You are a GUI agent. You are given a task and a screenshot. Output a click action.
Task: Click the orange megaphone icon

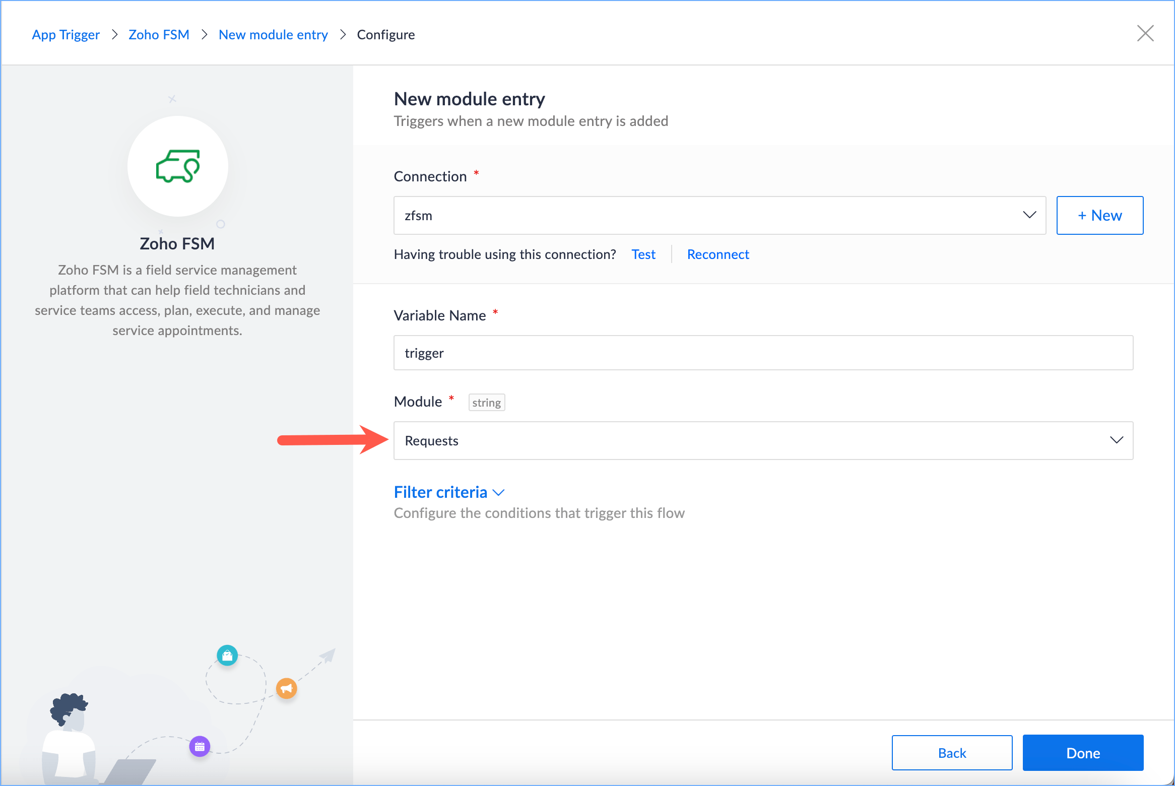point(286,688)
